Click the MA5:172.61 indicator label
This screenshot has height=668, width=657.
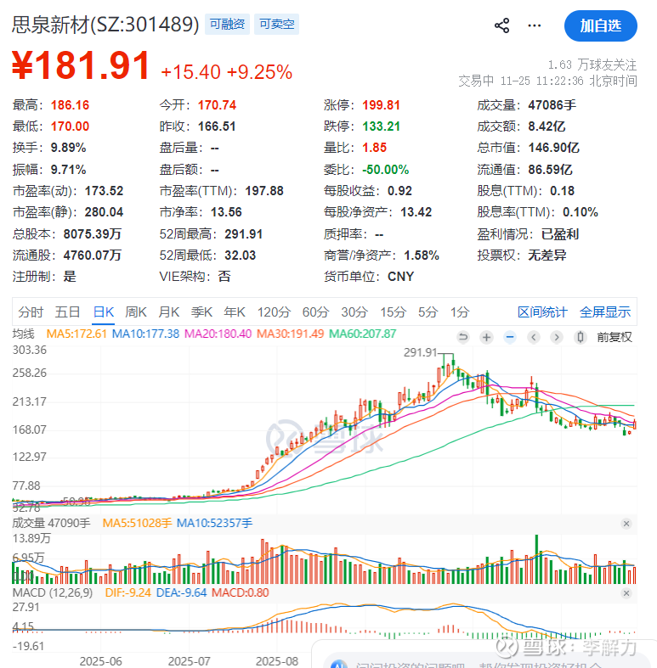point(76,334)
